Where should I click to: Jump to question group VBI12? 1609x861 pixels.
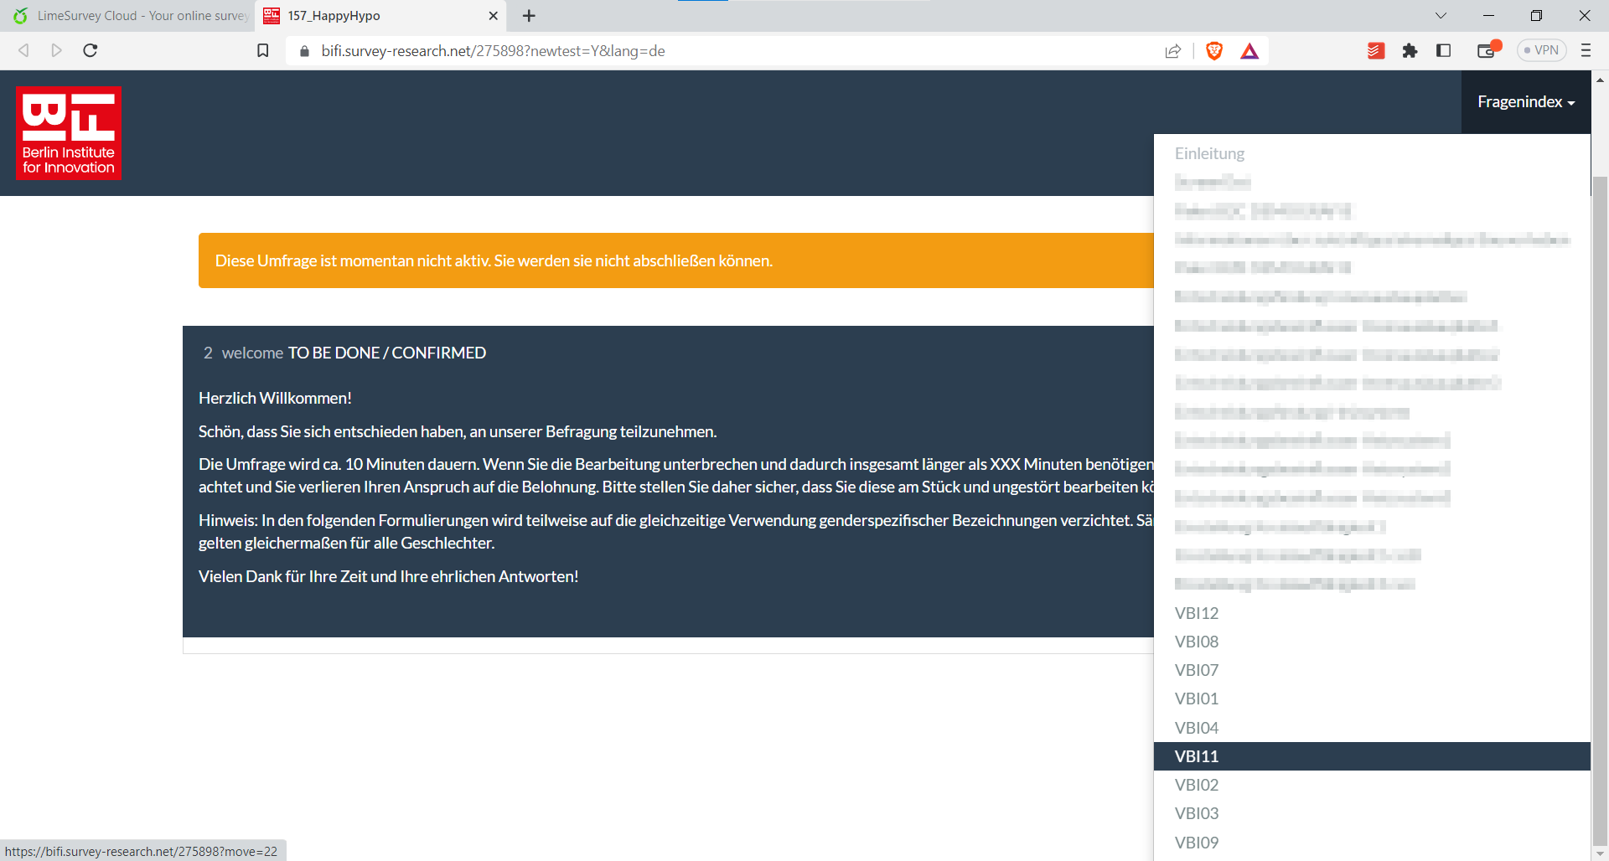[x=1372, y=613]
